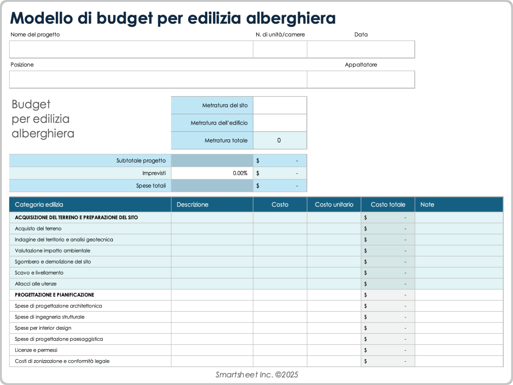Click the Acquisto del terreno row label
Viewport: 513px width, 385px height.
point(38,229)
